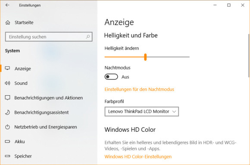
Task: Click the Benachrichtigungsassistent moon icon
Action: pyautogui.click(x=7, y=112)
